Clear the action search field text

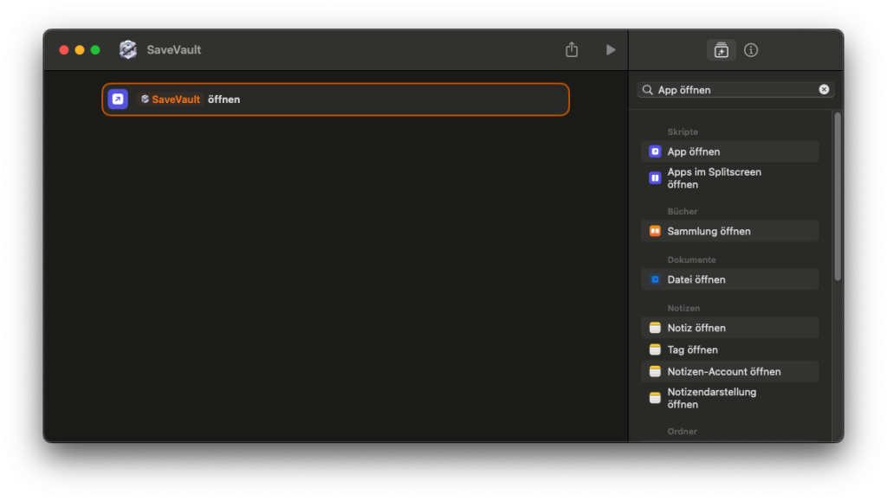824,89
